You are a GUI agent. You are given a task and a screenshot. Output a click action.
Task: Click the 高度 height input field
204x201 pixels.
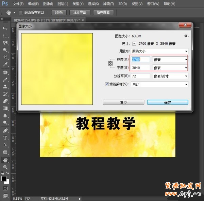(x=140, y=68)
